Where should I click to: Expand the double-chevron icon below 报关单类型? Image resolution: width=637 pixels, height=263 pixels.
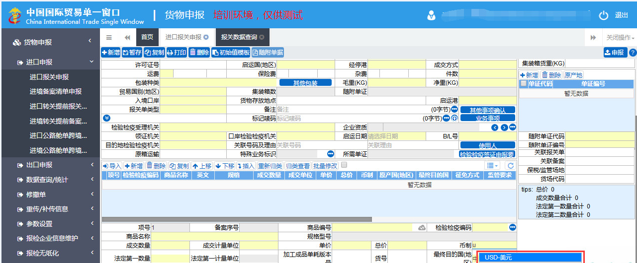coord(106,118)
